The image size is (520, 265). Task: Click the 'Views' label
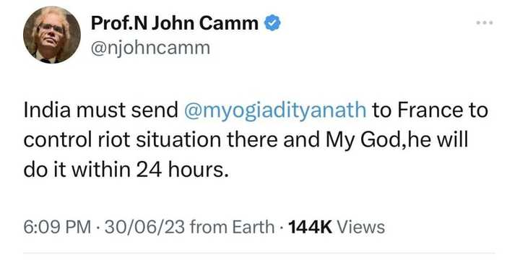[361, 227]
